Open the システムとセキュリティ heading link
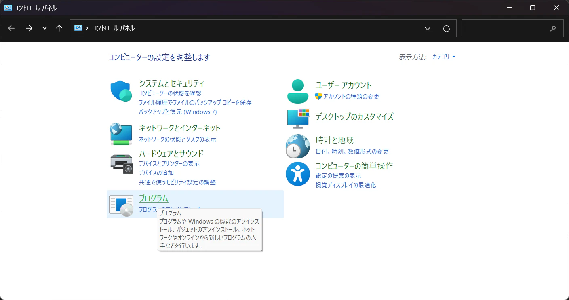The width and height of the screenshot is (569, 300). tap(171, 84)
